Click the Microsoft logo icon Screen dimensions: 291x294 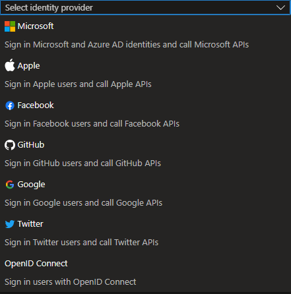click(10, 26)
